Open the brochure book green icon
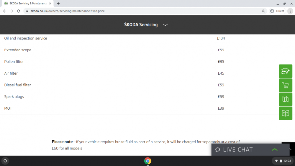Viewport: 295px width, 166px height. 285,113
